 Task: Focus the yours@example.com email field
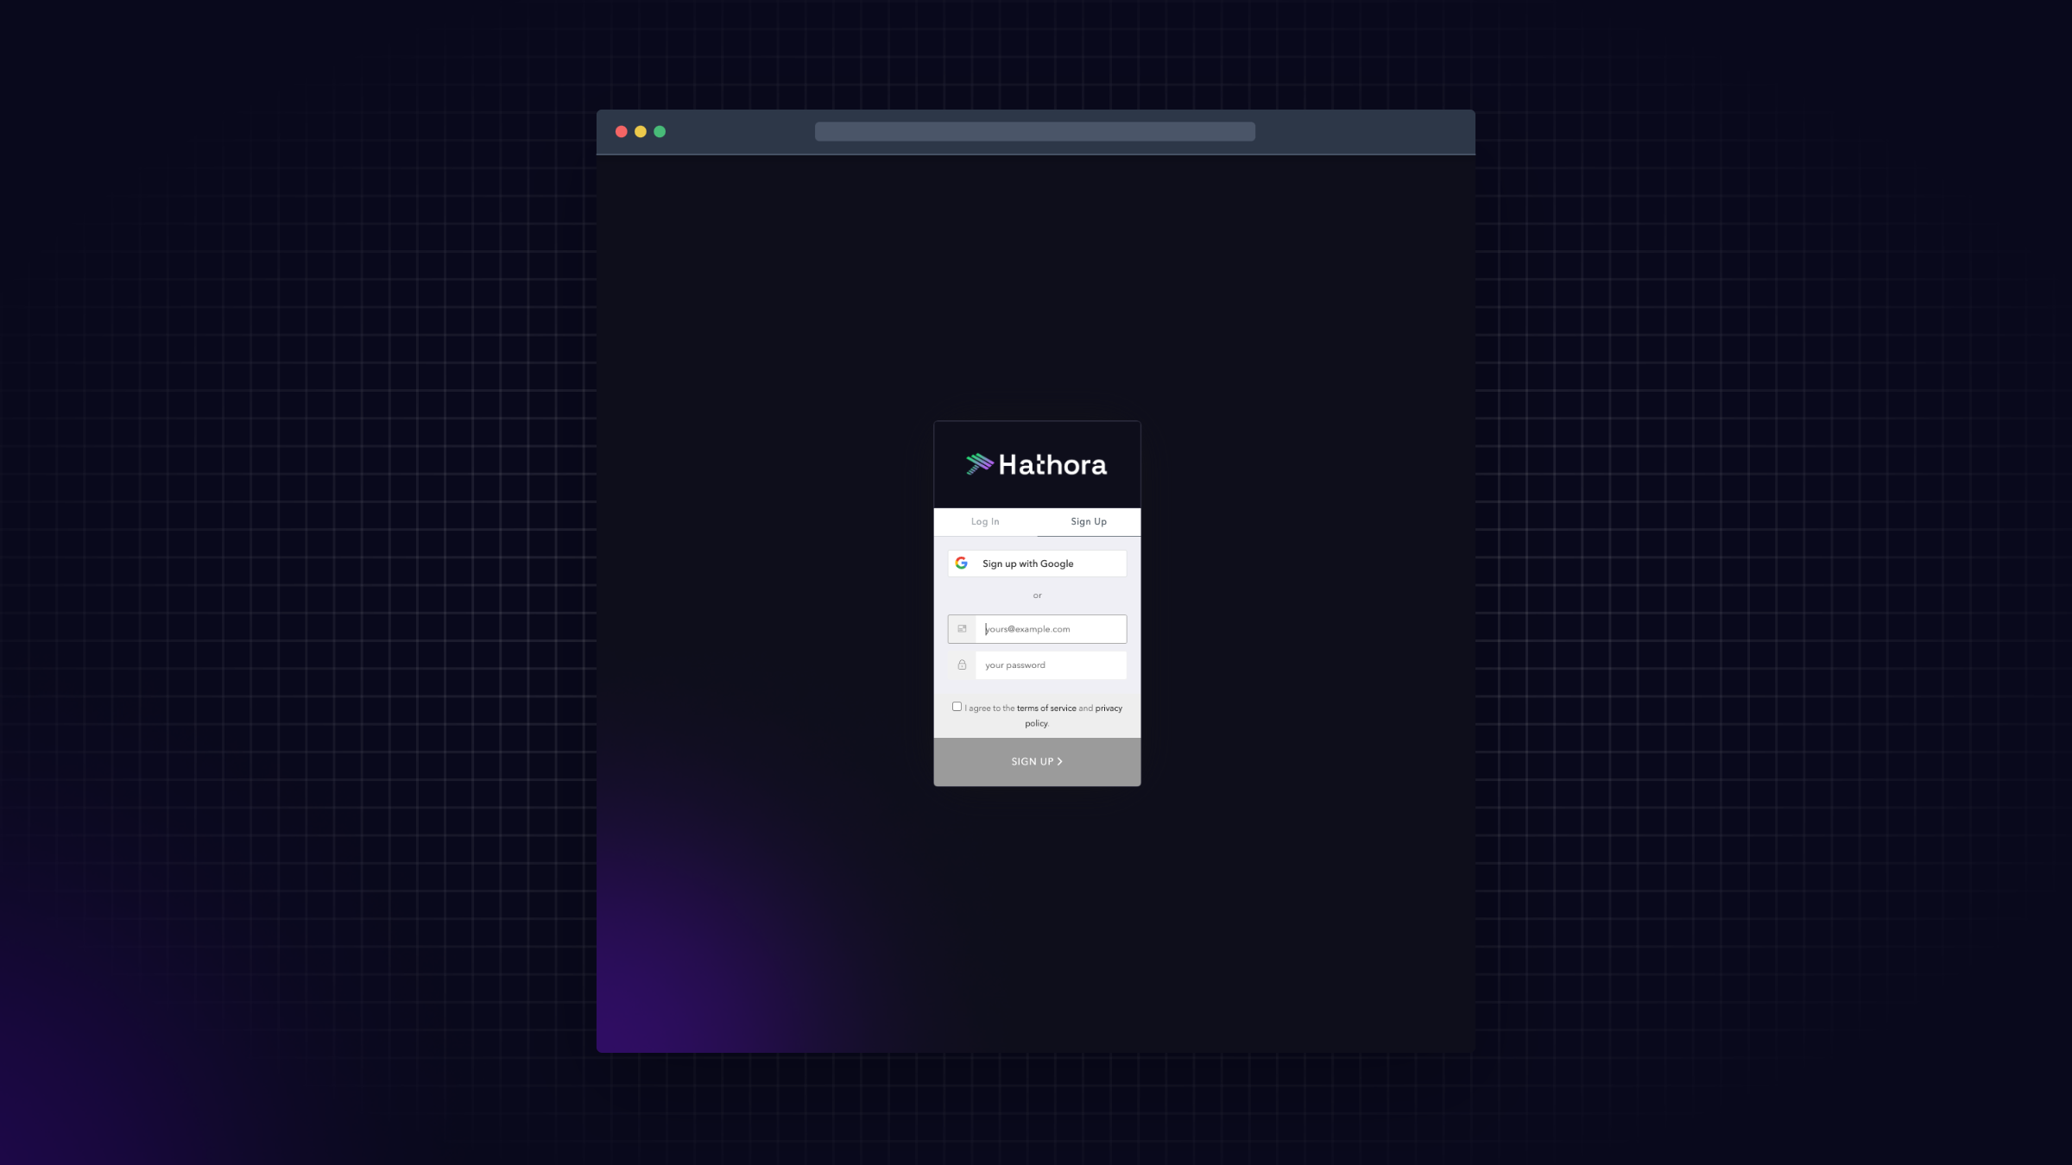1051,629
